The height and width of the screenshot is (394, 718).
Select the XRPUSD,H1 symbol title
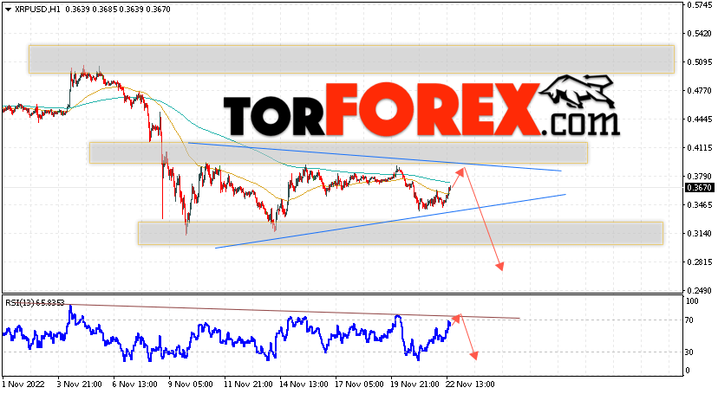pos(37,10)
